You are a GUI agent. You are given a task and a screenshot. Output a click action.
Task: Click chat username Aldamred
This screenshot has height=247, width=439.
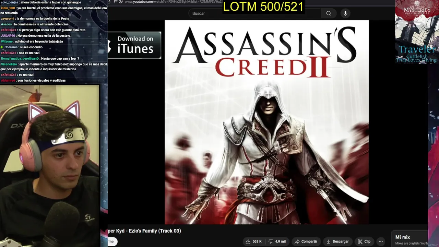click(8, 81)
